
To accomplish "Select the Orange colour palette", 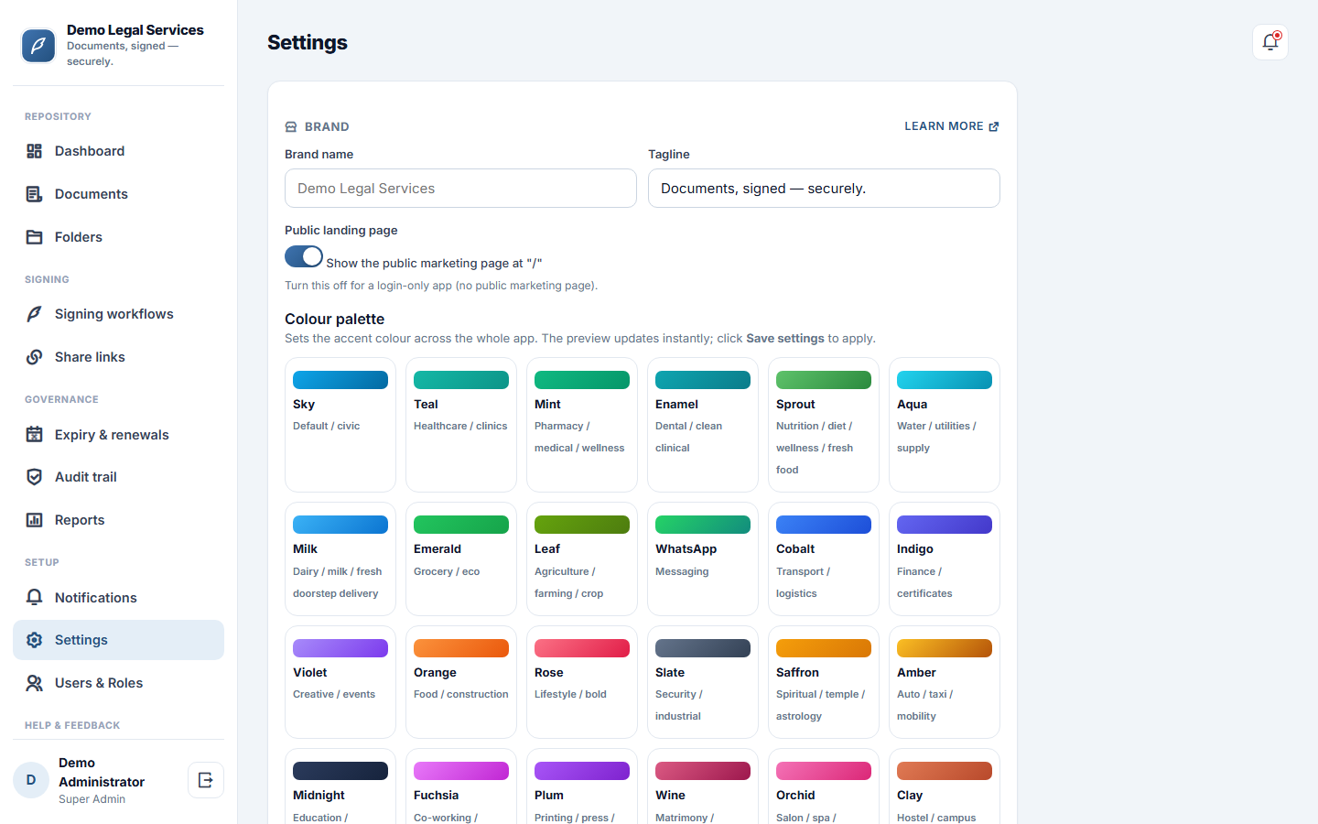I will [x=461, y=682].
